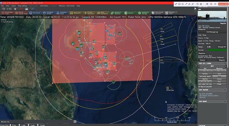Open the Magazines toolbar button
This screenshot has width=229, height=126.
point(75,13)
